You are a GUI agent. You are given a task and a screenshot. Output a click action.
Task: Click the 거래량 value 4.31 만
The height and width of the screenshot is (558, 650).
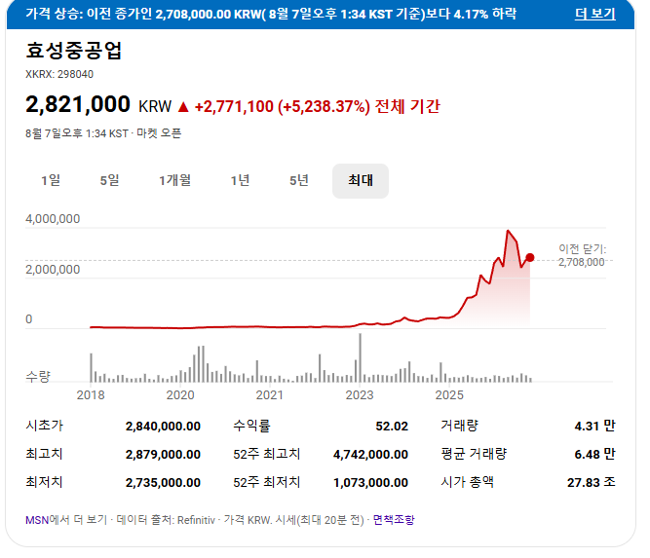point(594,426)
